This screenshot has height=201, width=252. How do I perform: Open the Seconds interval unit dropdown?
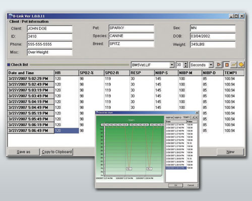pos(211,65)
